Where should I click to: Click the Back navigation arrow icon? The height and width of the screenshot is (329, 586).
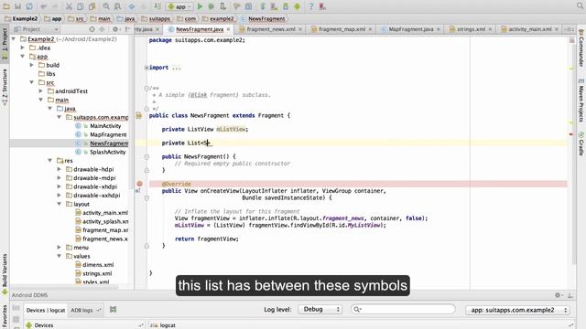(132, 6)
